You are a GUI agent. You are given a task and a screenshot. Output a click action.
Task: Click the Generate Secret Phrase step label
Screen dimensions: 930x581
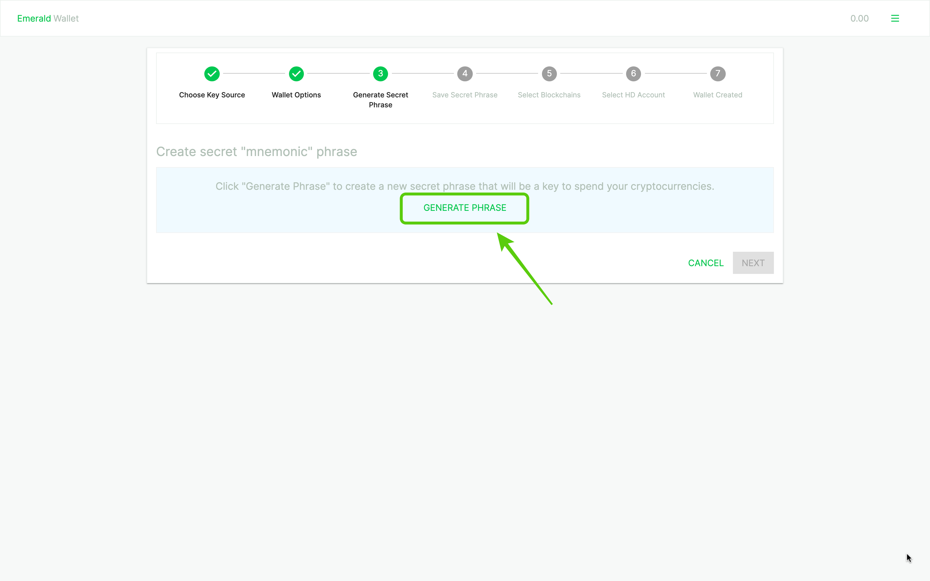pos(380,99)
